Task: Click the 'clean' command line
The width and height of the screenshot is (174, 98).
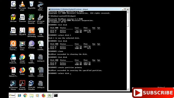Action: 56,51
